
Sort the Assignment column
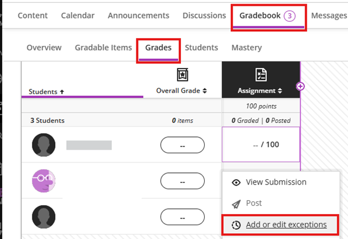(x=260, y=90)
